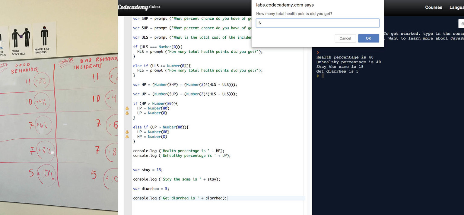Click the 'else if (UP > Number(80)){' line
The width and height of the screenshot is (464, 215).
(161, 127)
